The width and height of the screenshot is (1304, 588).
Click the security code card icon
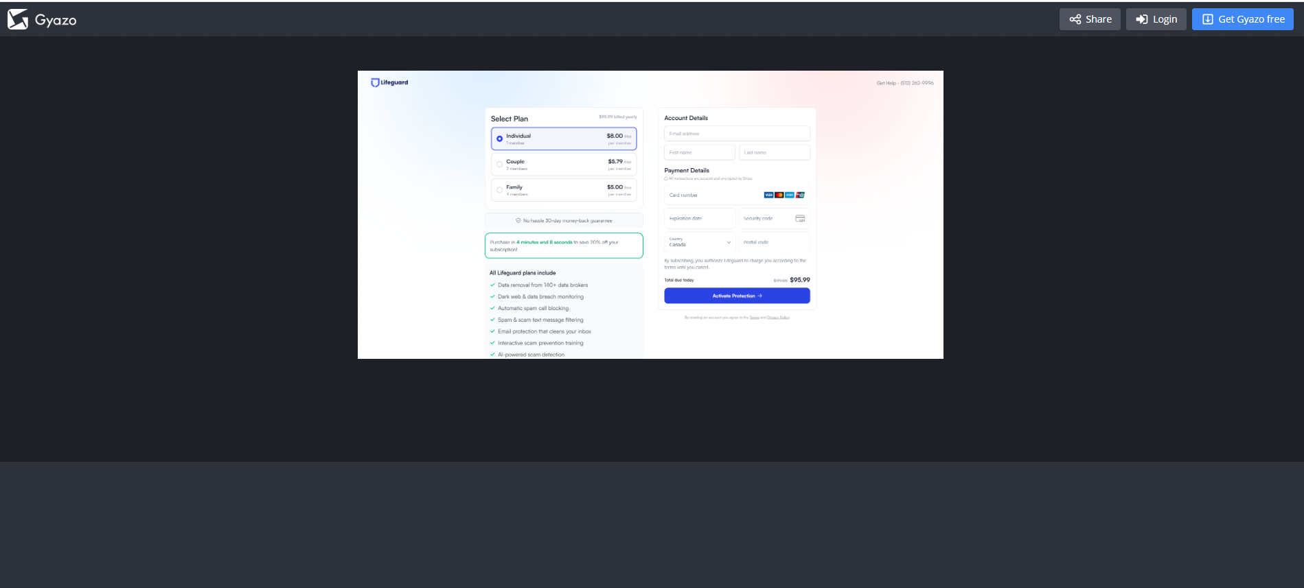800,219
